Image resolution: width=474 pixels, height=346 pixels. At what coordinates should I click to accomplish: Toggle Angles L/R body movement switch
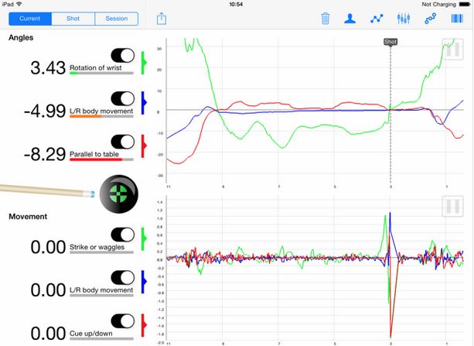click(x=123, y=98)
